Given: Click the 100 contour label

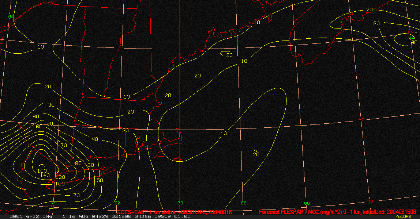Looking at the screenshot, I should (60, 184).
